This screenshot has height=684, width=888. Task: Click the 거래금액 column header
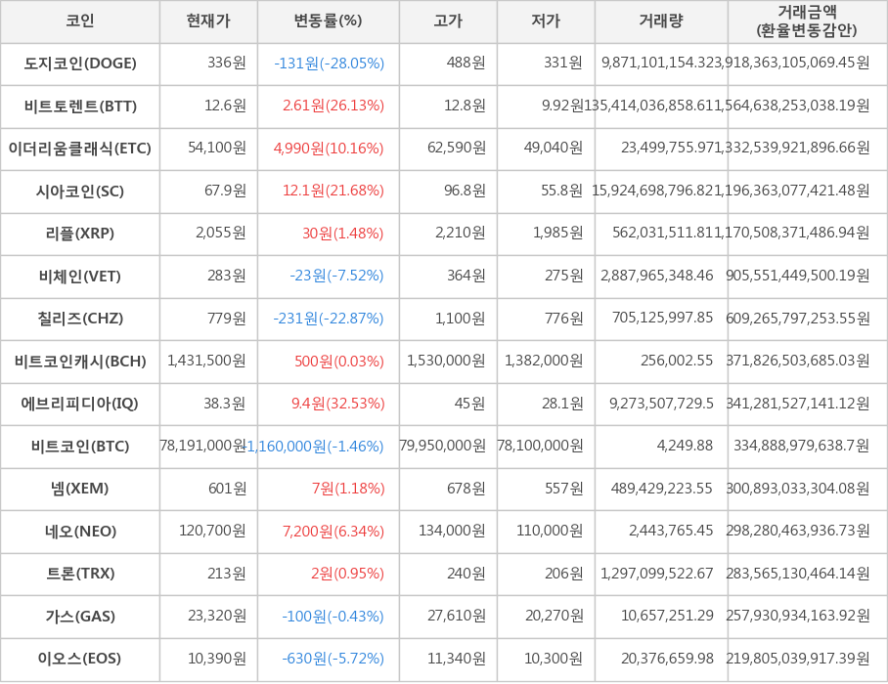coord(808,21)
